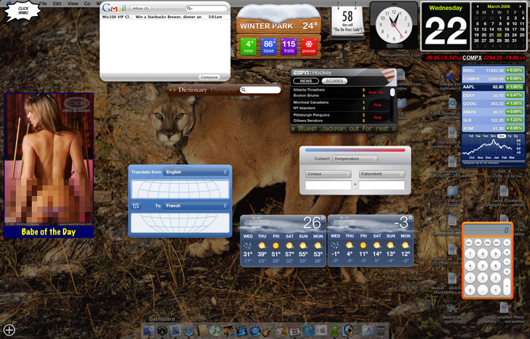
Task: Select 6m range in stock chart
Action: point(501,136)
